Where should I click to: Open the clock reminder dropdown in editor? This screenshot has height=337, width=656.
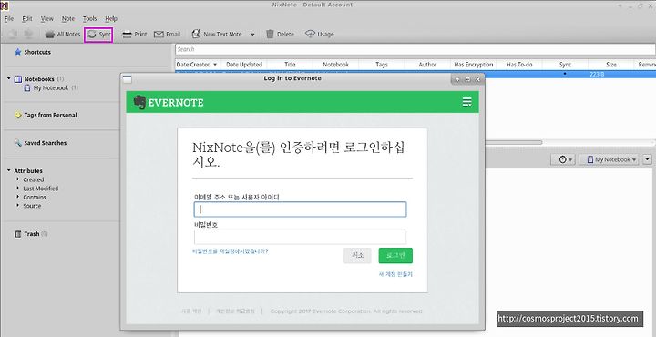click(x=563, y=159)
